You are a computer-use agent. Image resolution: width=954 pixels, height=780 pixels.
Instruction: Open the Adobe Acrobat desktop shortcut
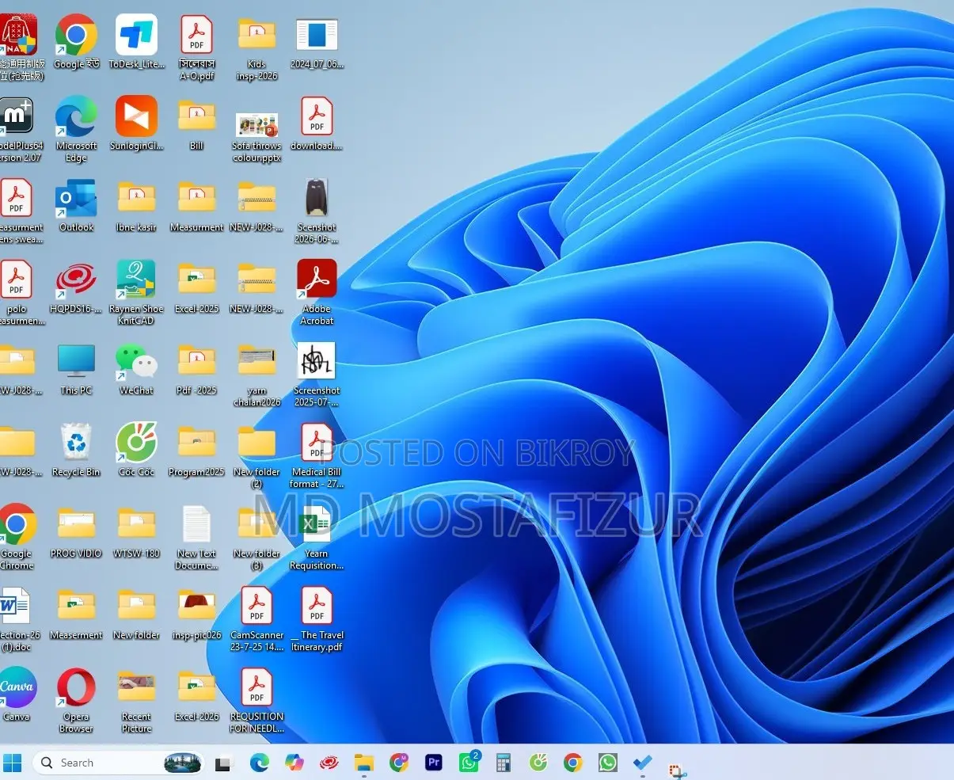317,292
